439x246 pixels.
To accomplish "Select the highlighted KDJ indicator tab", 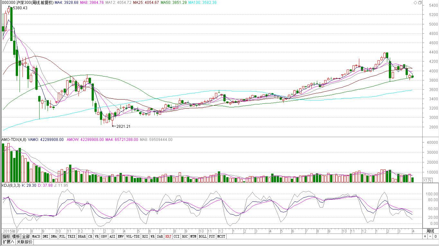I will (x=168, y=236).
